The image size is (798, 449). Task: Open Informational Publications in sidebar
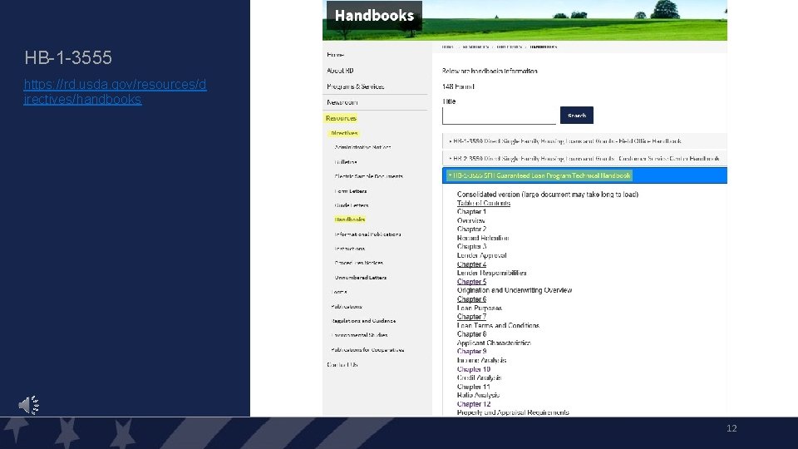click(x=367, y=234)
